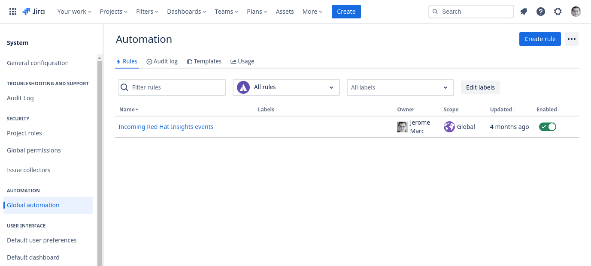Open the more actions ellipsis button
591x266 pixels.
571,39
